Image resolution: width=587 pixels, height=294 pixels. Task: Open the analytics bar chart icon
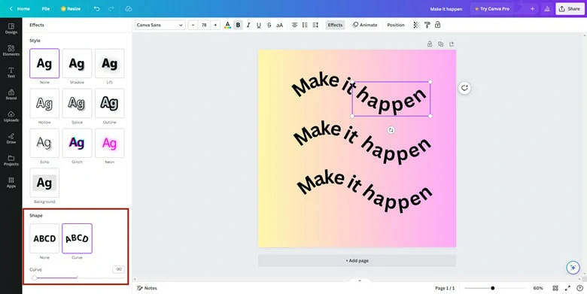pos(547,8)
